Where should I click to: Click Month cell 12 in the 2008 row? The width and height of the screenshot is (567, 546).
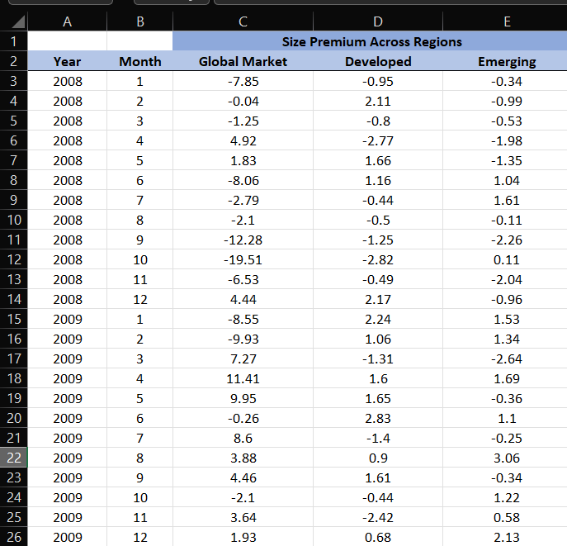click(140, 299)
